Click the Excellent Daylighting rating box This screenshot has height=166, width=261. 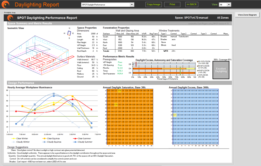(221, 69)
